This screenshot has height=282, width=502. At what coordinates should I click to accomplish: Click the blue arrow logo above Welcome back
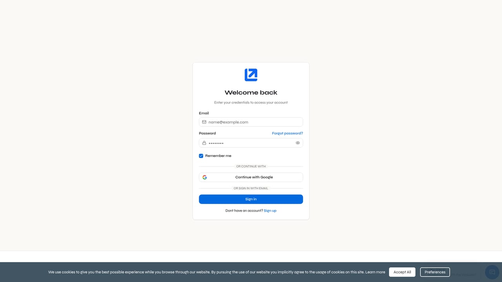(251, 75)
